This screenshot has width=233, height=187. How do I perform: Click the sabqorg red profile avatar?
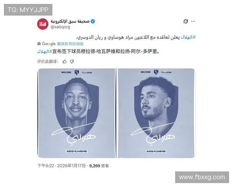pyautogui.click(x=43, y=24)
